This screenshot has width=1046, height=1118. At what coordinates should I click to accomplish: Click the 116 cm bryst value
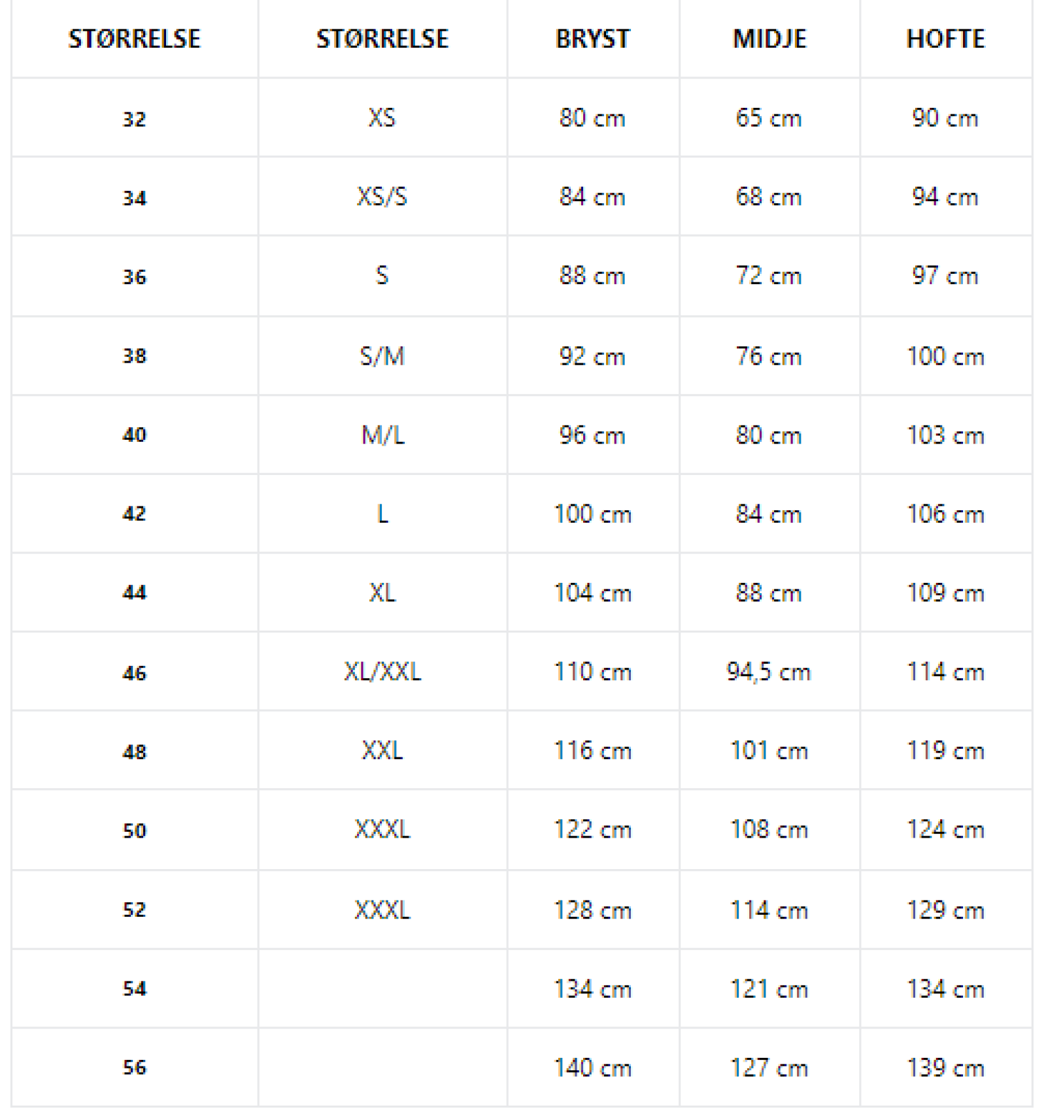(x=592, y=751)
